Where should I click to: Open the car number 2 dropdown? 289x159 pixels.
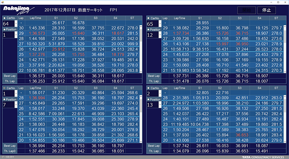(160, 94)
